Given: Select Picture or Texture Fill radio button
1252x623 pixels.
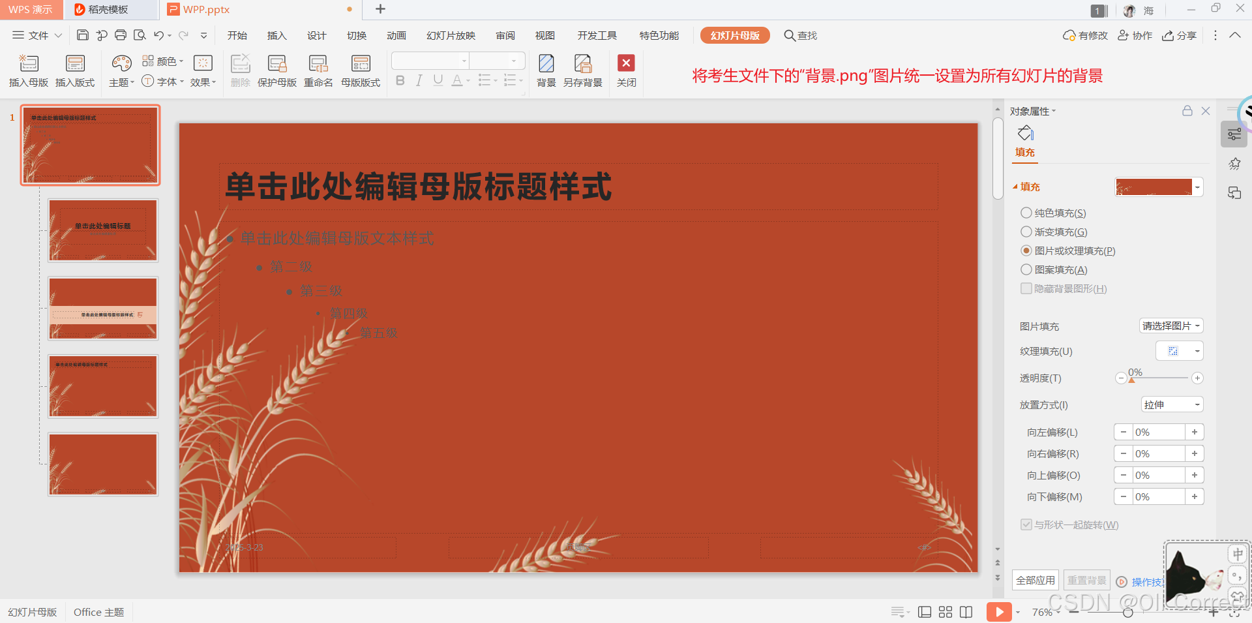Looking at the screenshot, I should coord(1026,251).
